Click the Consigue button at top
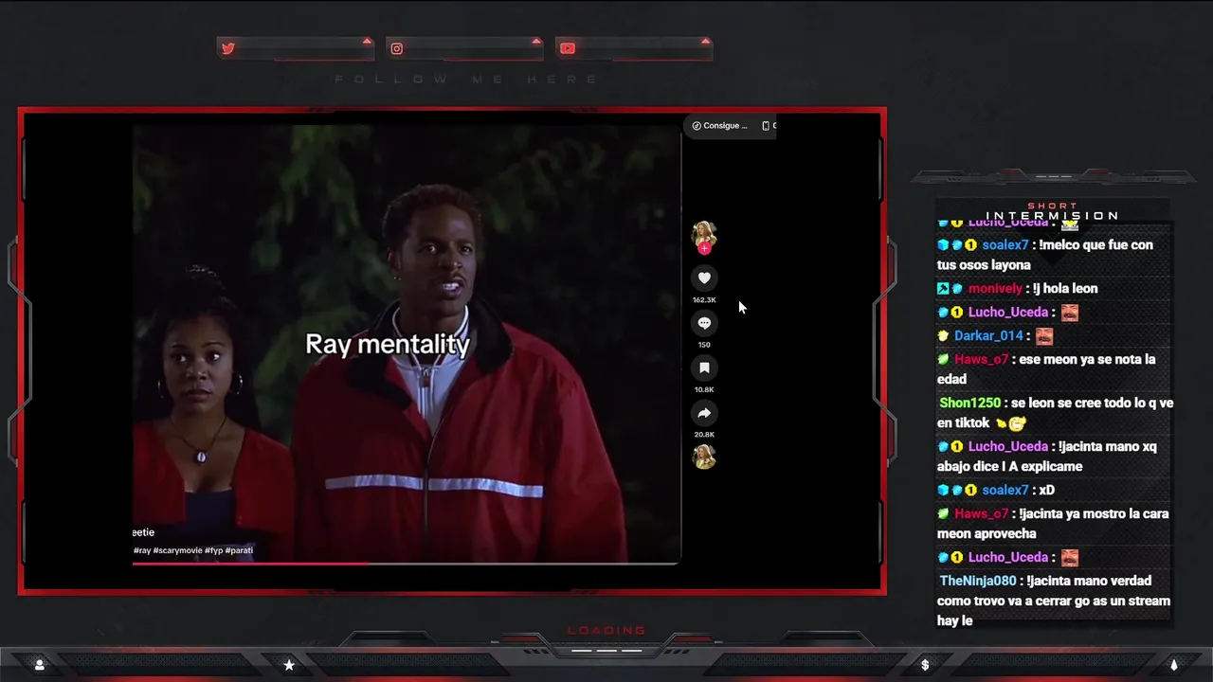 [720, 125]
